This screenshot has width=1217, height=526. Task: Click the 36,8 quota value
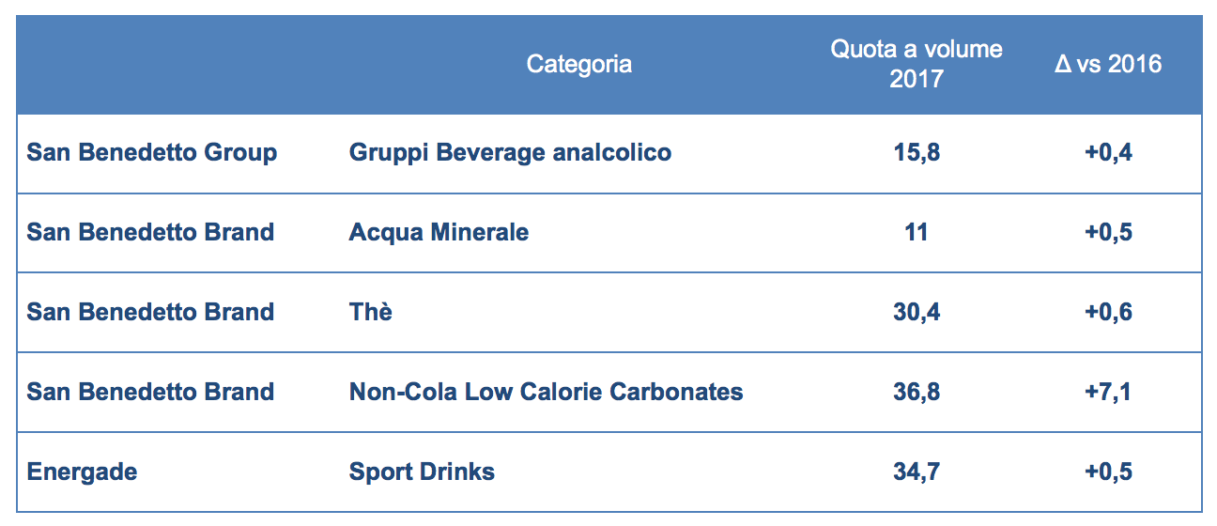click(x=916, y=392)
